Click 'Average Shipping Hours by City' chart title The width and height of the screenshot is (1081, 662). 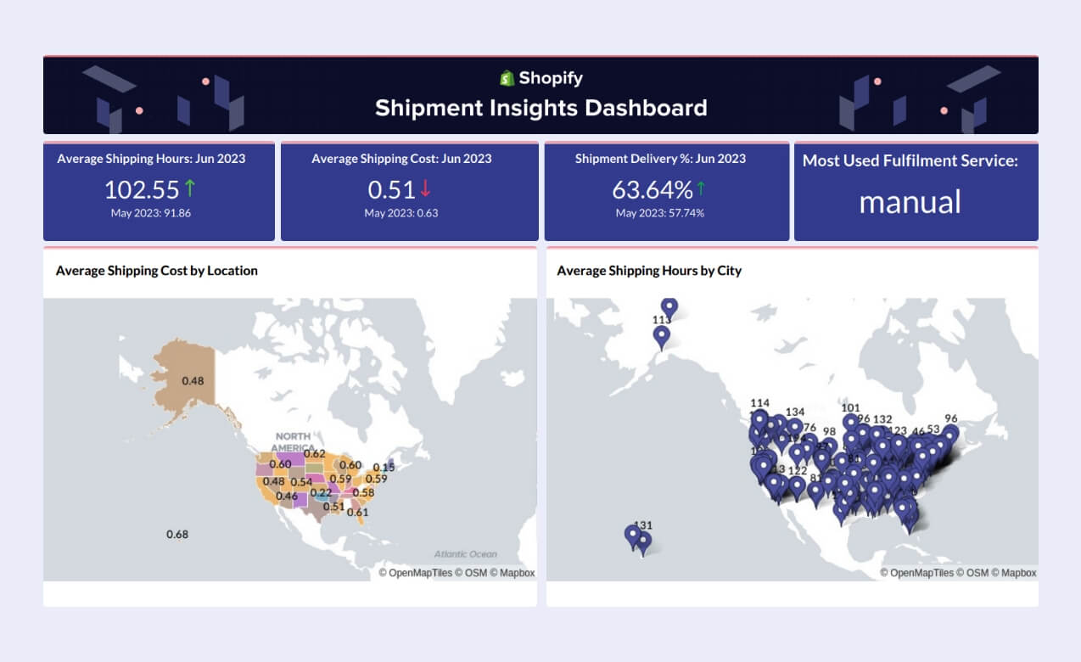tap(649, 271)
